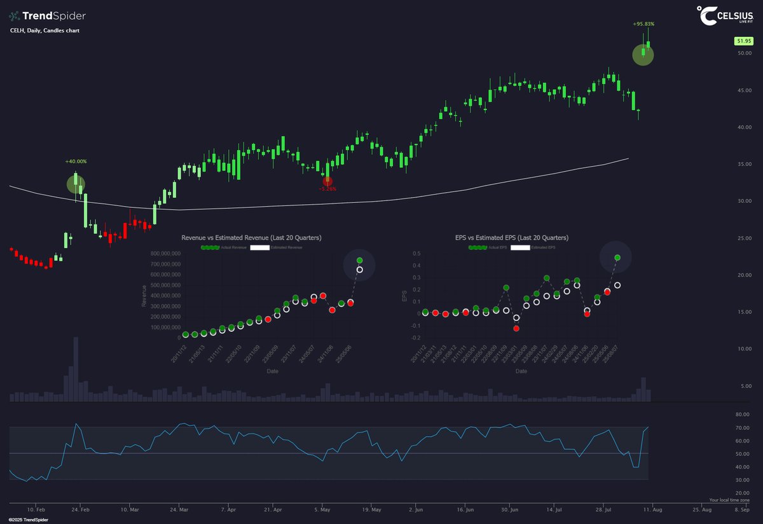This screenshot has width=763, height=524.
Task: Click the lowest red EPS dot near -0.1
Action: 516,328
